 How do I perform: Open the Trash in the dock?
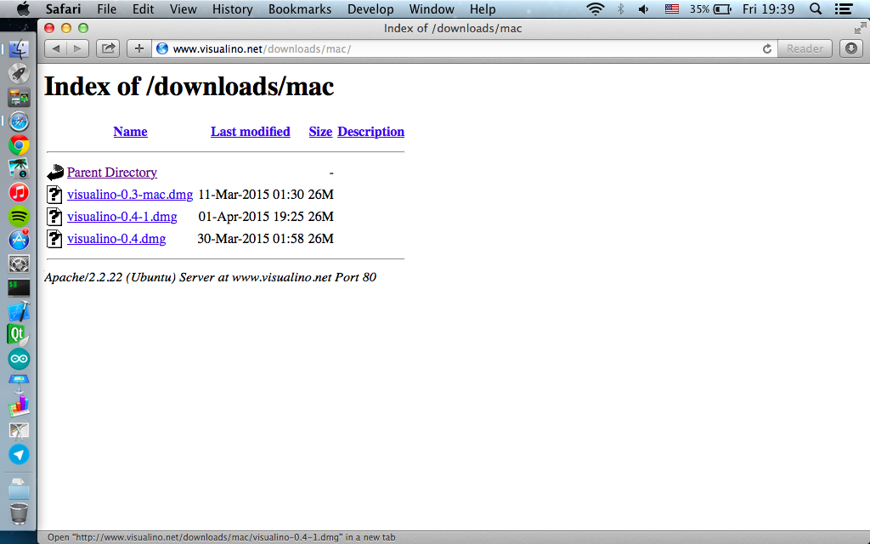[x=19, y=513]
